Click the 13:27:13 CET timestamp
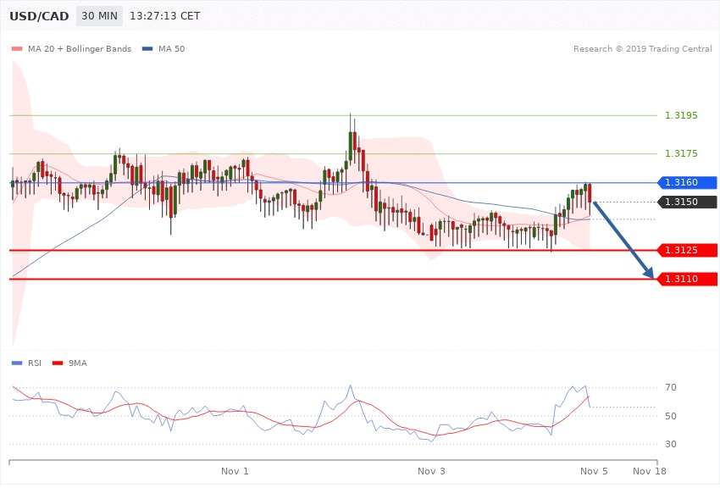The width and height of the screenshot is (720, 488). (165, 16)
